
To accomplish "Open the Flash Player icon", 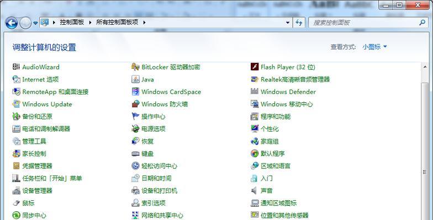I will [x=254, y=67].
